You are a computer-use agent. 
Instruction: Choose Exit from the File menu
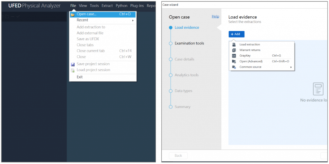point(80,77)
